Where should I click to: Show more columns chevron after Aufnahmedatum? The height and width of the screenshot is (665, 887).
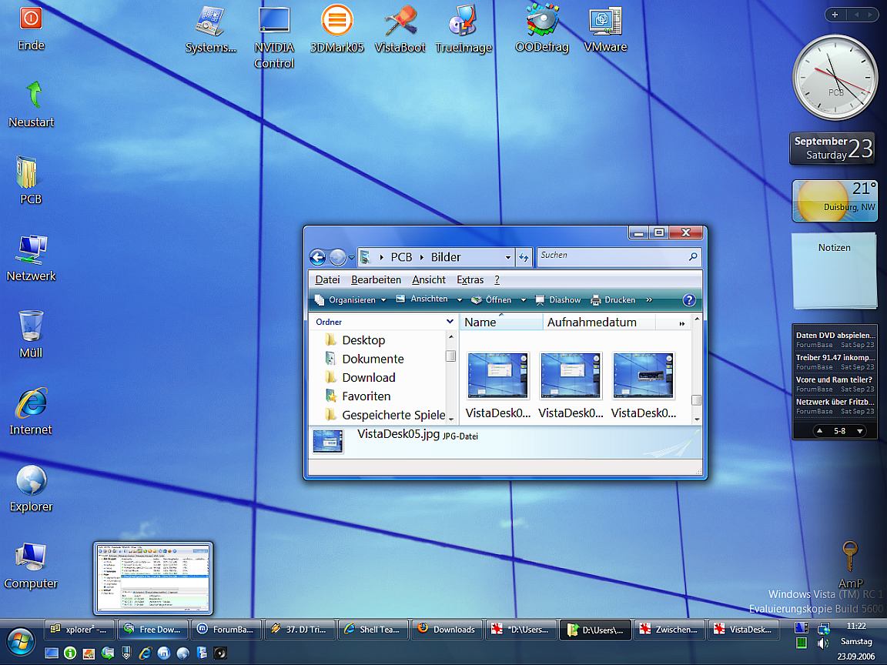pos(681,323)
